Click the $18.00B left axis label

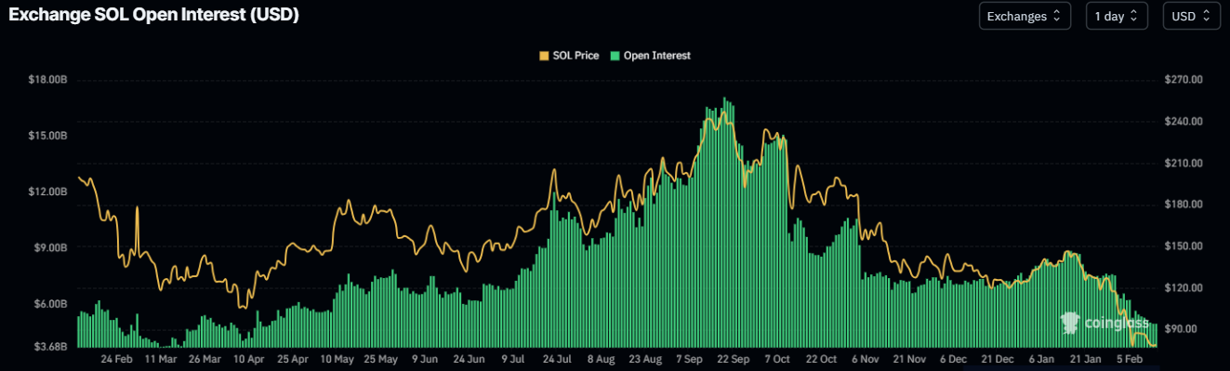(x=47, y=80)
